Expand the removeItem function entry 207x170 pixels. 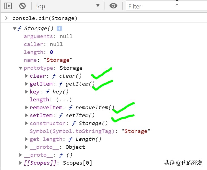pos(27,108)
